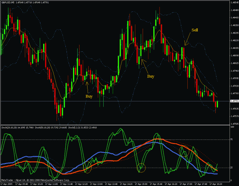
Task: Click the stochastic level label 75
Action: [x=232, y=139]
